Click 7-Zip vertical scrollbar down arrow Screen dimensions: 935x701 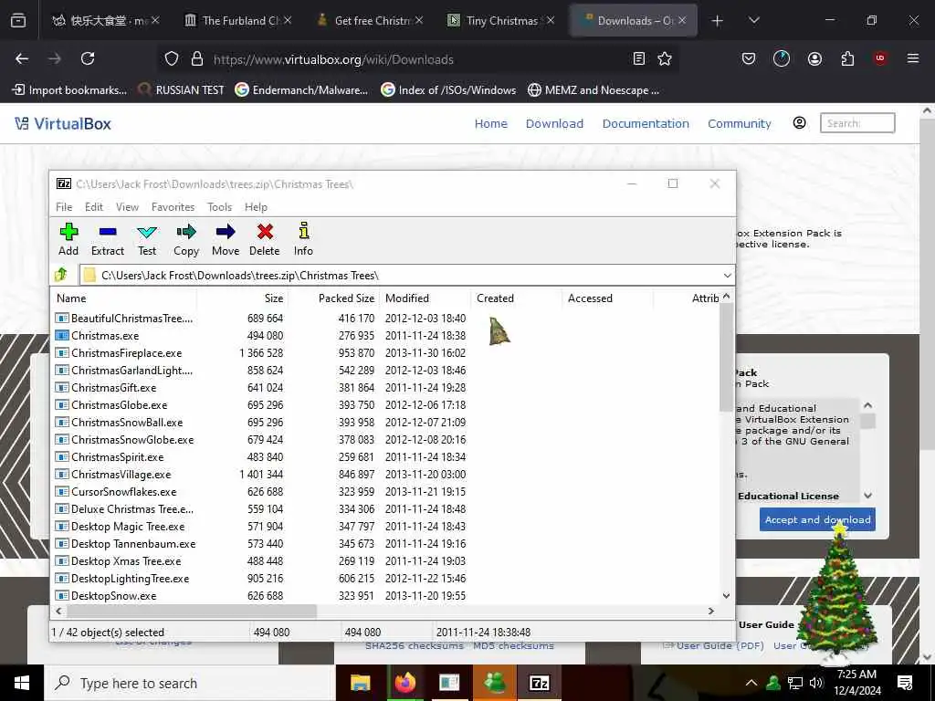click(726, 595)
